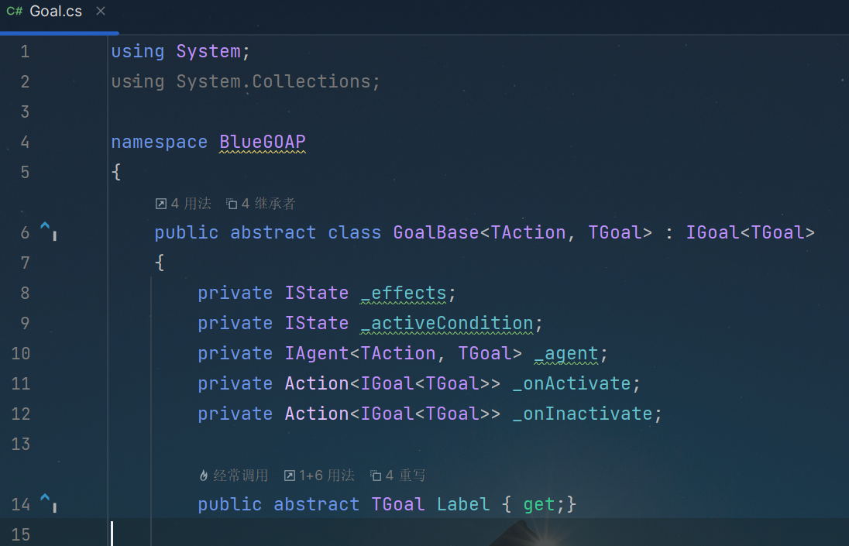Click the inheritors gutter marker on line 6
This screenshot has width=849, height=546.
coord(47,231)
